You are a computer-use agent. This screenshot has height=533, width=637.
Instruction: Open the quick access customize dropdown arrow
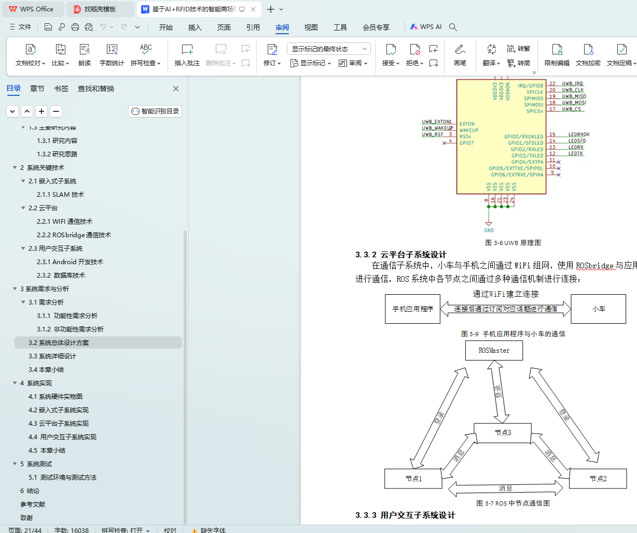pyautogui.click(x=137, y=27)
